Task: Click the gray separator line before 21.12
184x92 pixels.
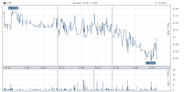Action: pyautogui.click(x=112, y=36)
